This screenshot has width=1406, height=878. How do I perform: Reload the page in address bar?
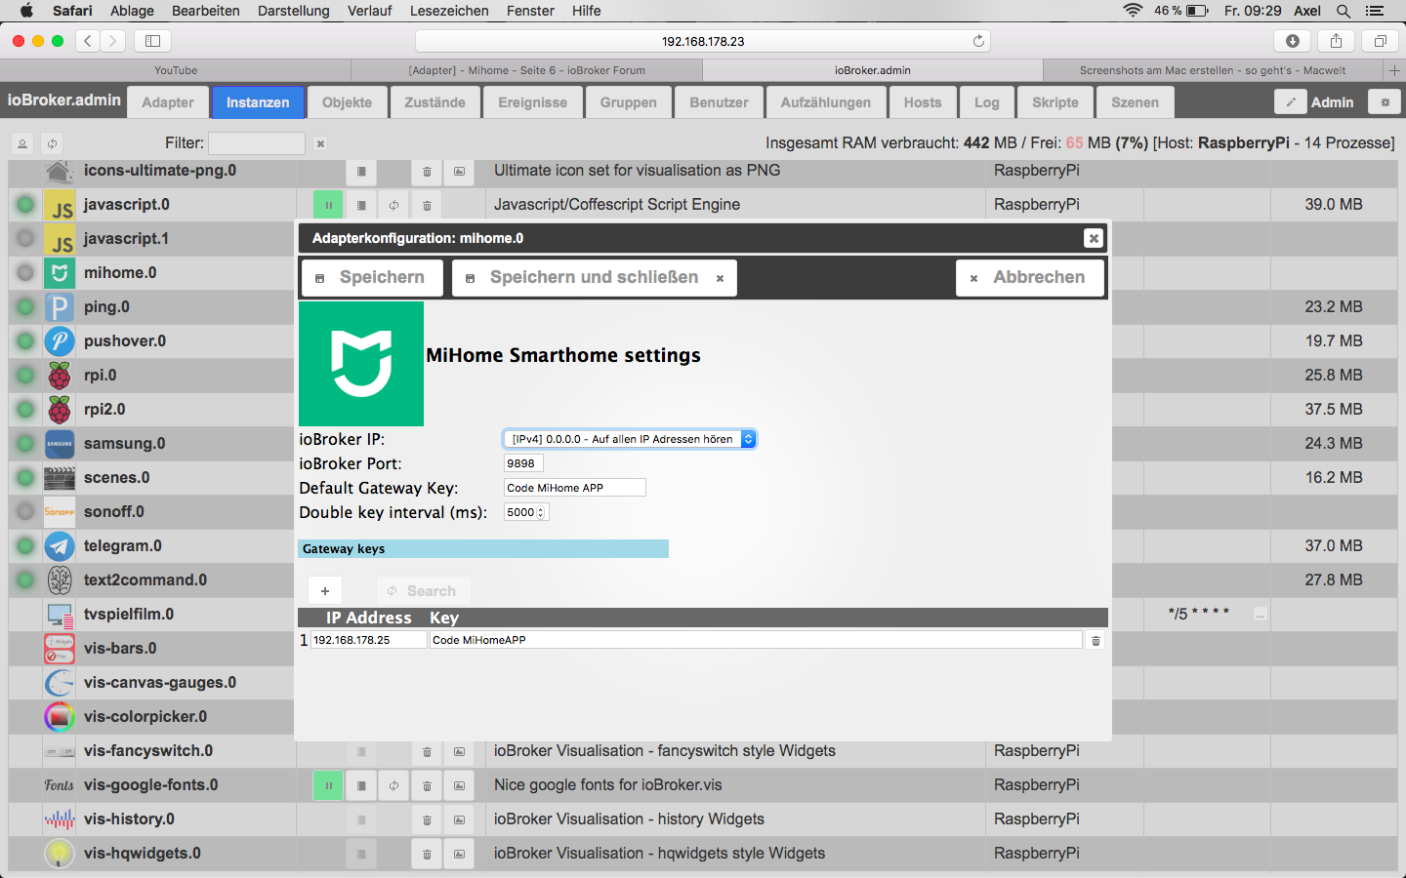pyautogui.click(x=978, y=41)
